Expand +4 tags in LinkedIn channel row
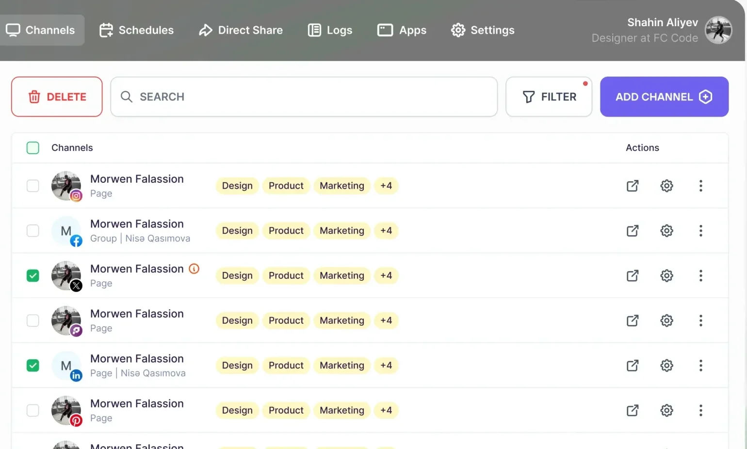This screenshot has width=747, height=449. tap(386, 366)
